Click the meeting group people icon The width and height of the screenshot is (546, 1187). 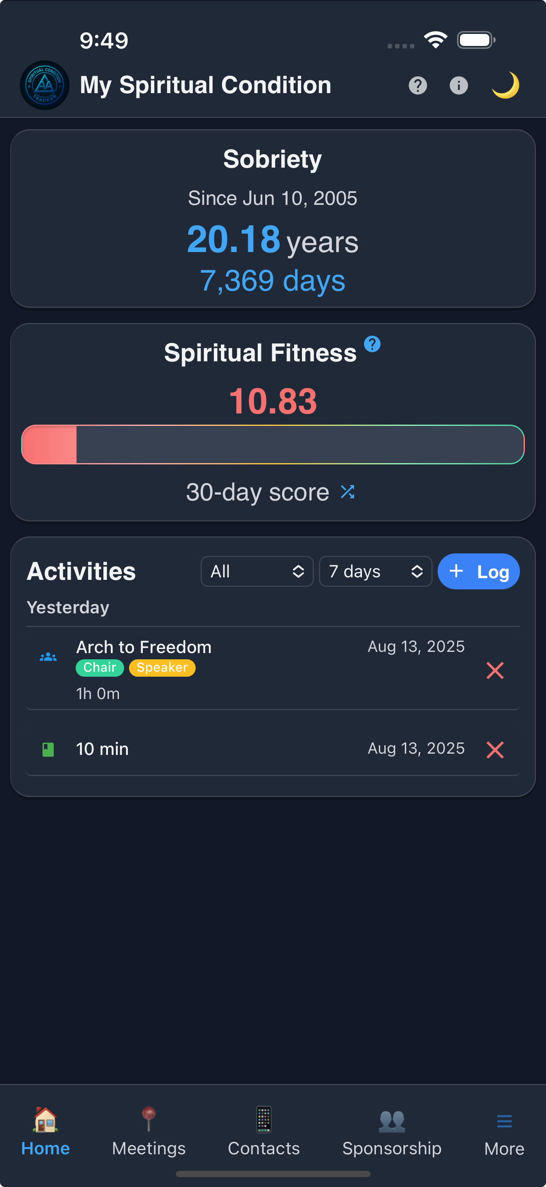click(48, 657)
